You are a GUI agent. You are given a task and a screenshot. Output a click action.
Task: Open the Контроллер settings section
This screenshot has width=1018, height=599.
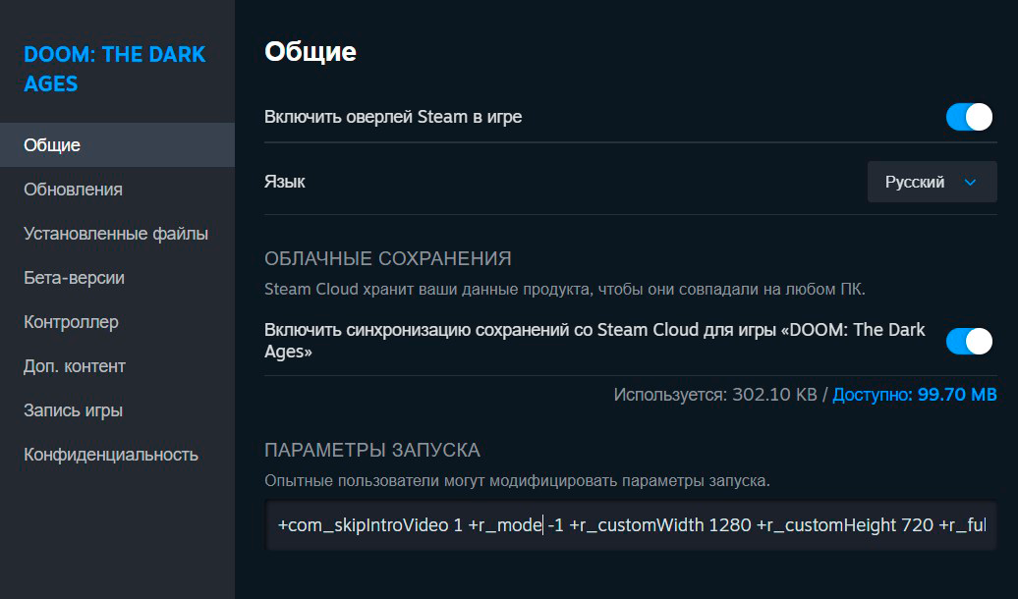click(x=118, y=322)
